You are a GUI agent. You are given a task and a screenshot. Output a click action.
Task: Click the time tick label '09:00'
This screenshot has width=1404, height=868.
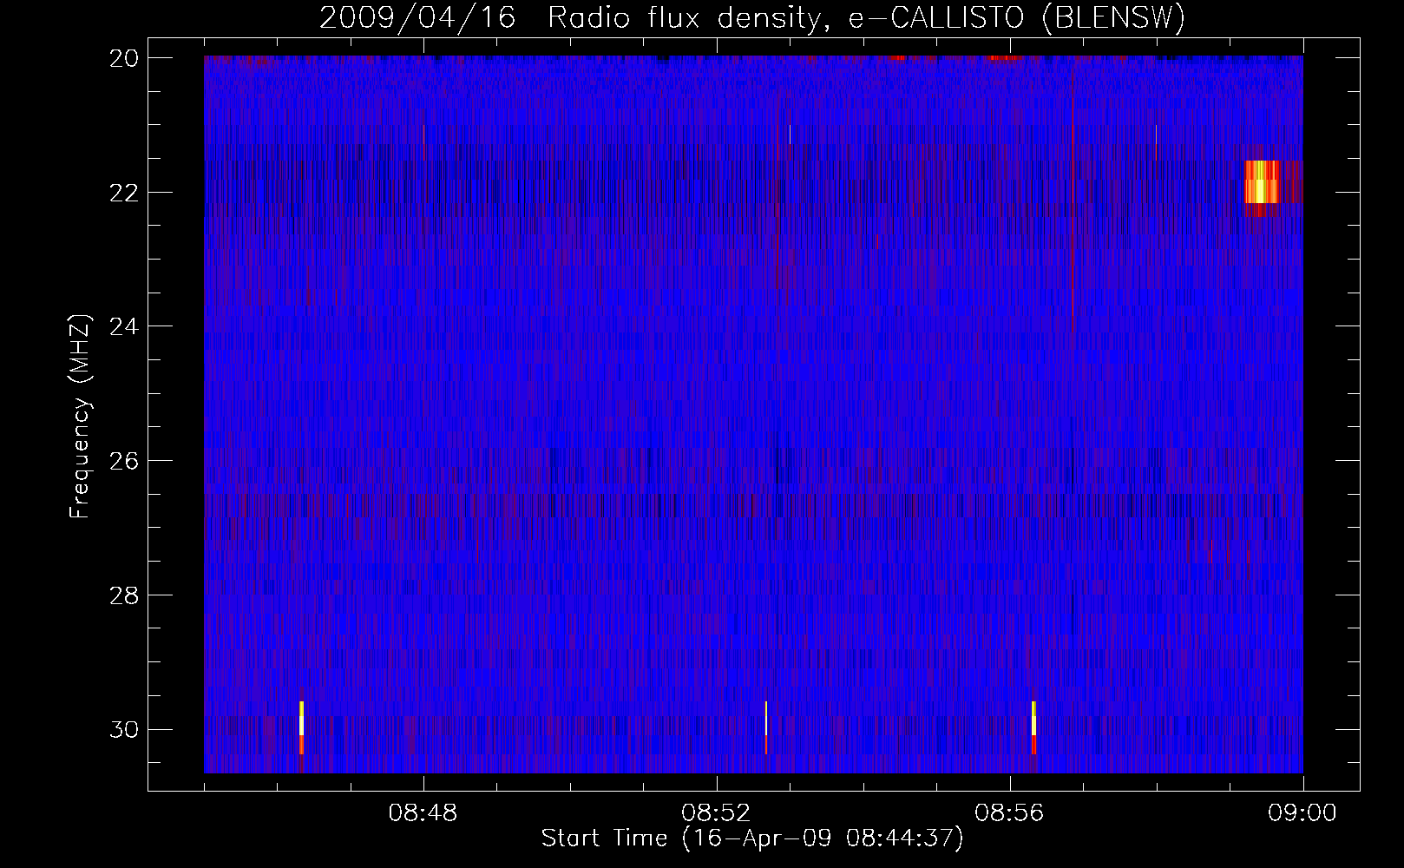pos(1302,813)
